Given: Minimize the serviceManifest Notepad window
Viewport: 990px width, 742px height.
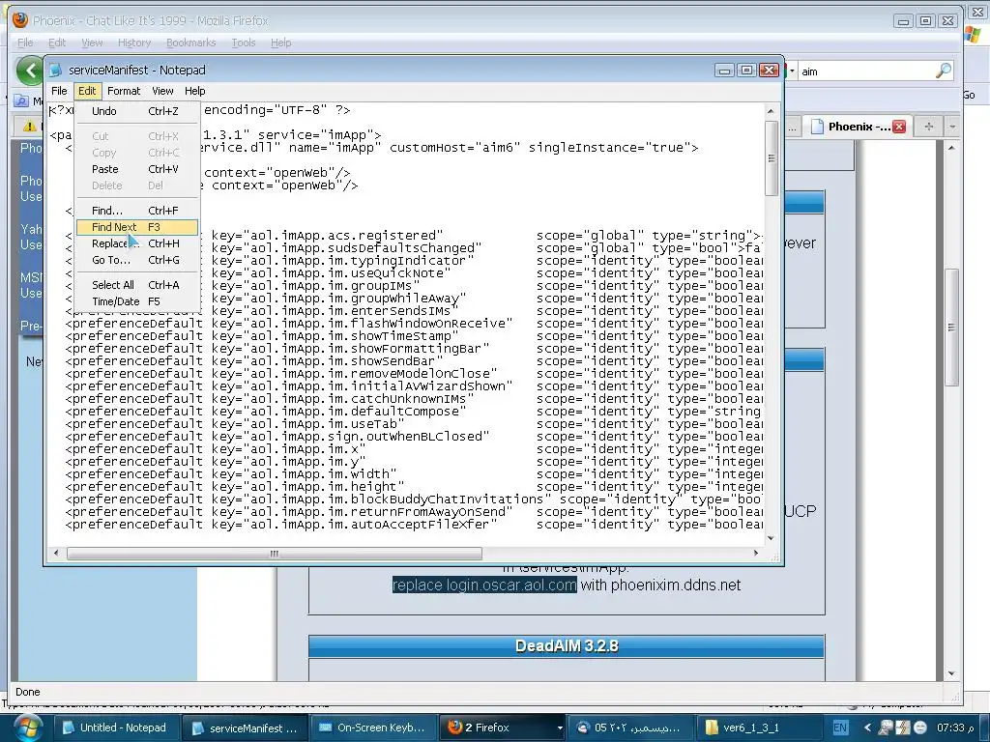Looking at the screenshot, I should click(724, 70).
